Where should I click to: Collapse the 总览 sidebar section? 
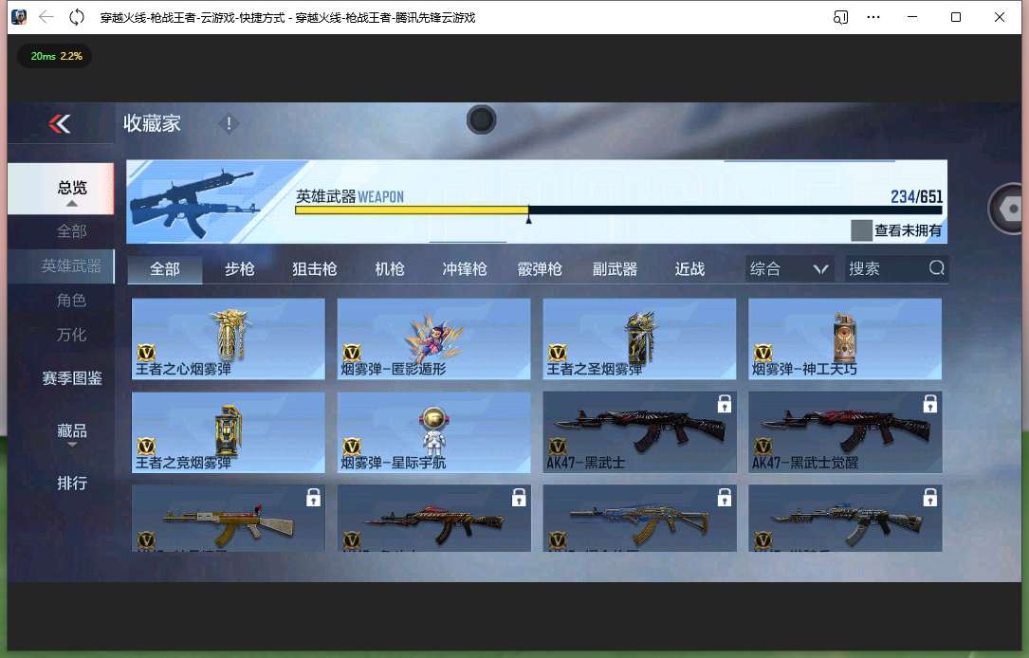coord(71,189)
